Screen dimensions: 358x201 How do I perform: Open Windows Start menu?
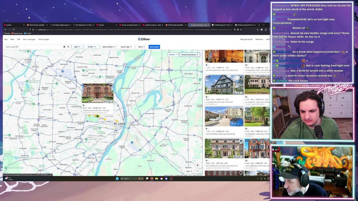(x=117, y=179)
